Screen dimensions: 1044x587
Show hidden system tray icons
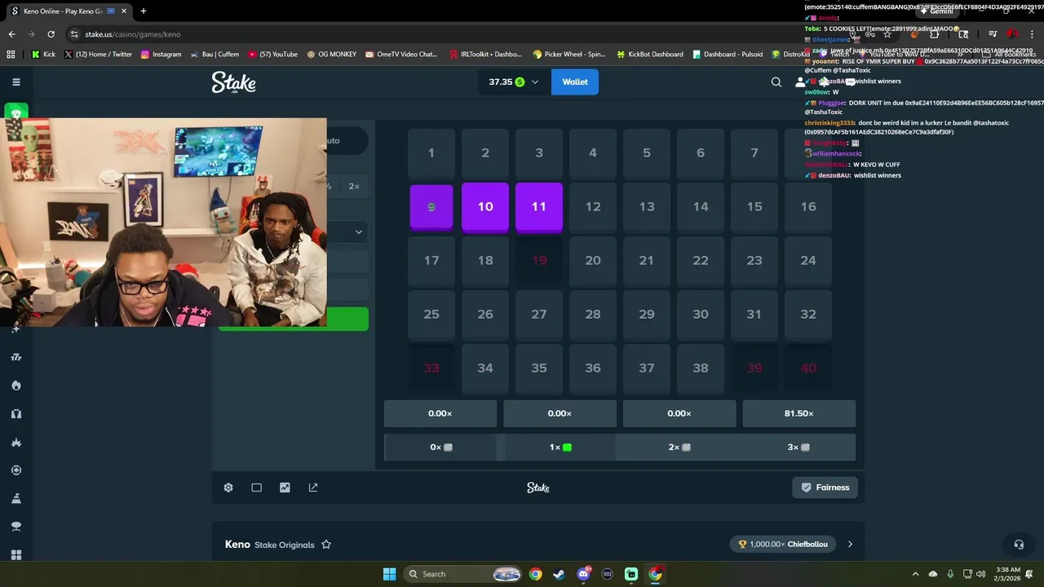click(915, 574)
